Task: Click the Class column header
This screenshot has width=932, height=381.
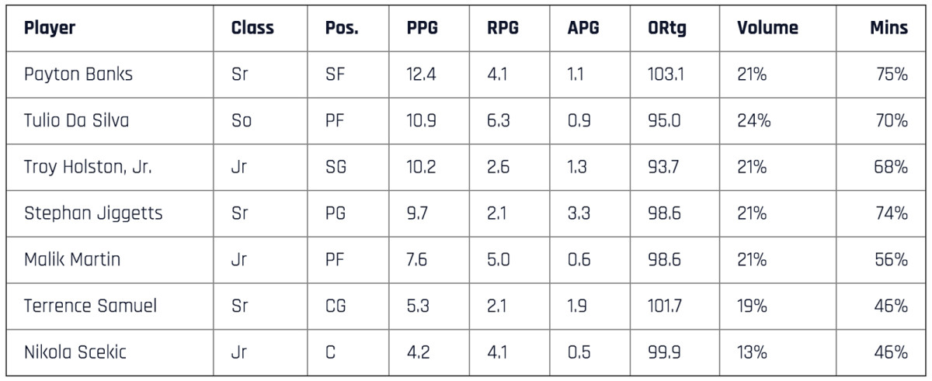Action: coord(252,28)
